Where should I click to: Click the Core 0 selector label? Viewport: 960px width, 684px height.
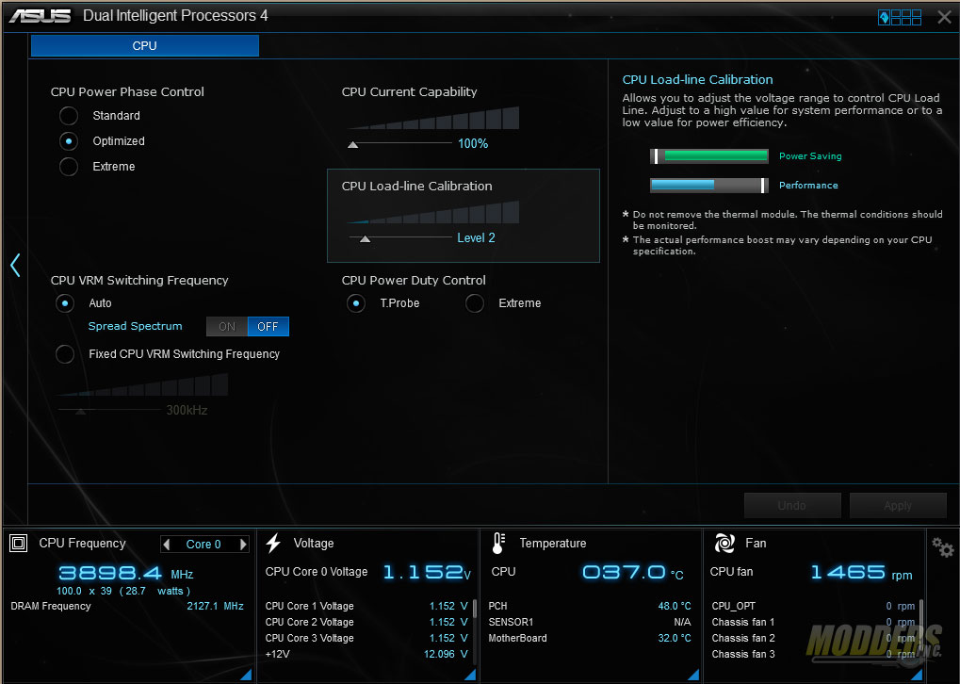point(203,545)
